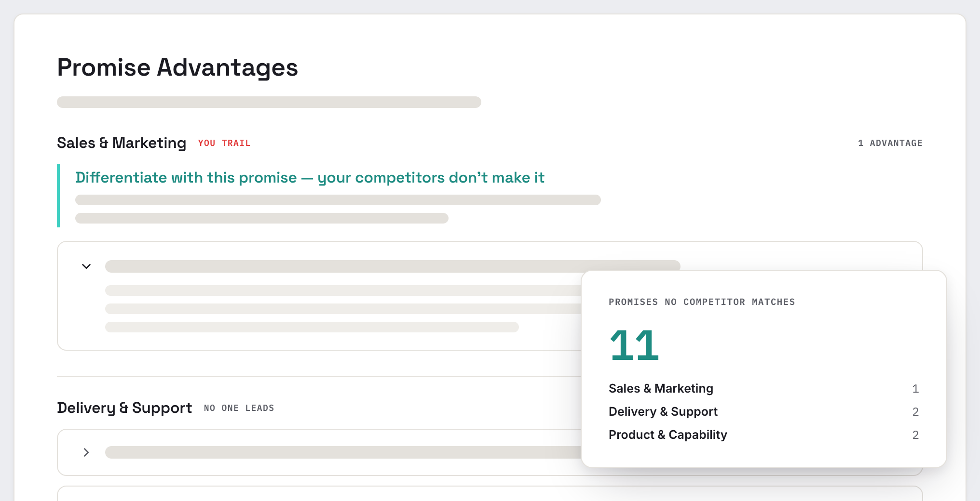Click the teal accent bar beside the recommendation

point(58,196)
